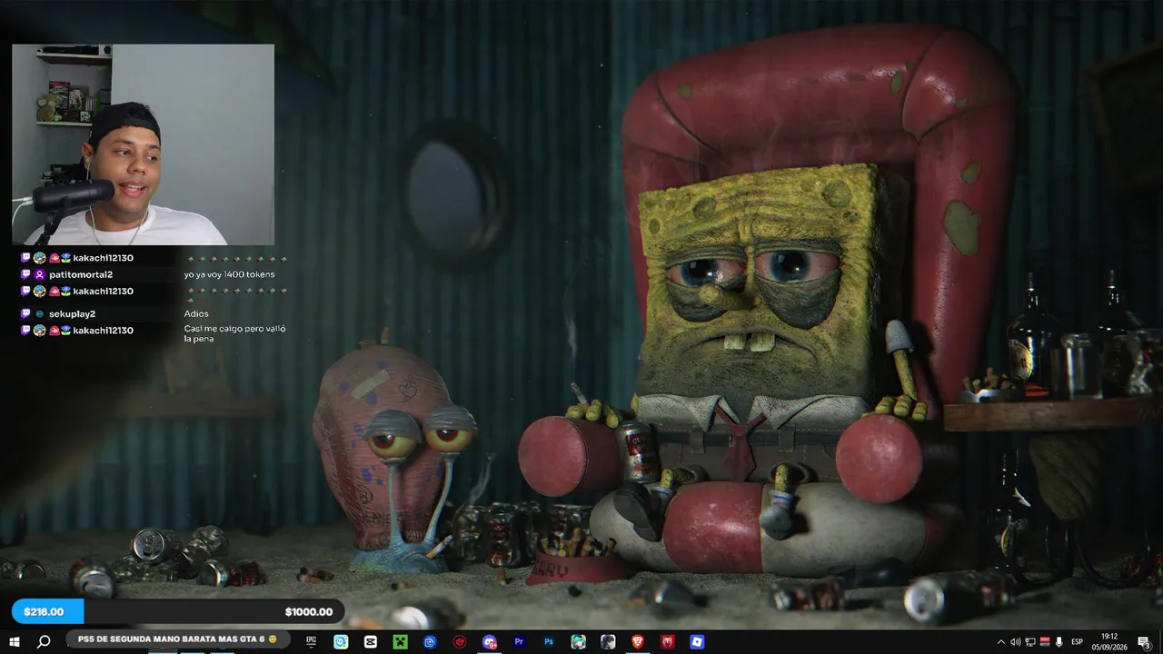Viewport: 1163px width, 654px height.
Task: Open the clock showing 19:12
Action: (x=1109, y=642)
